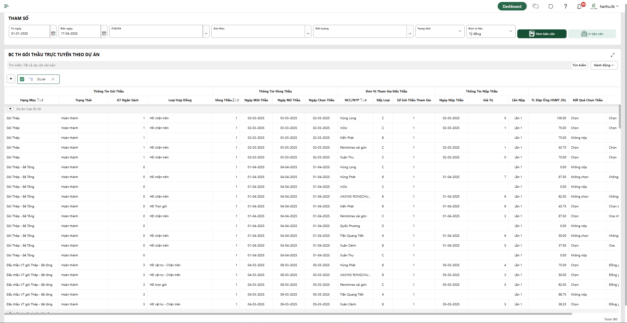Focus the Tìm kiếm search text box
Image resolution: width=627 pixels, height=323 pixels.
(288, 65)
